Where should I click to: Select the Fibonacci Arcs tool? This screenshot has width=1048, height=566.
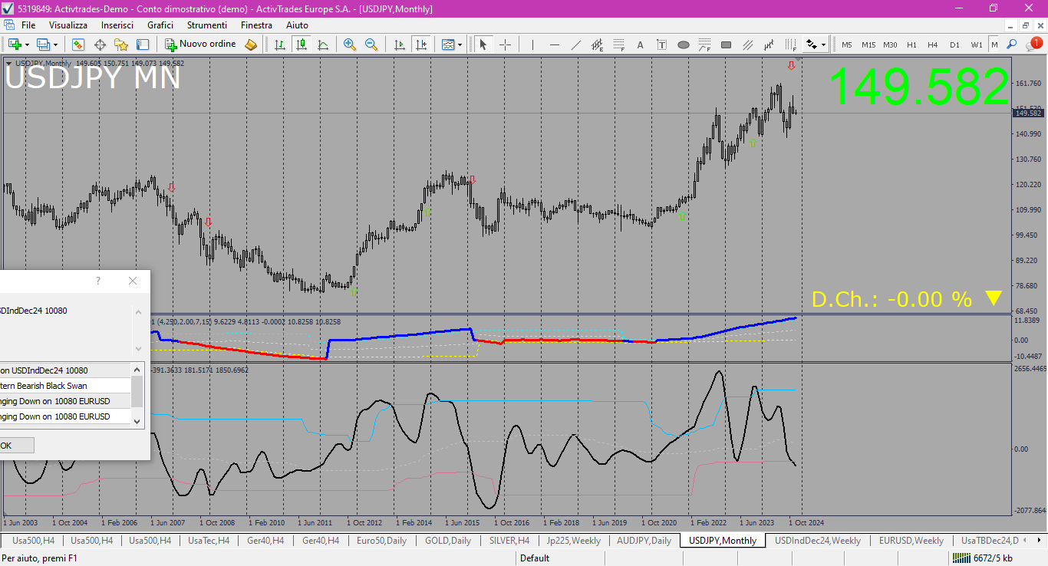click(x=704, y=44)
